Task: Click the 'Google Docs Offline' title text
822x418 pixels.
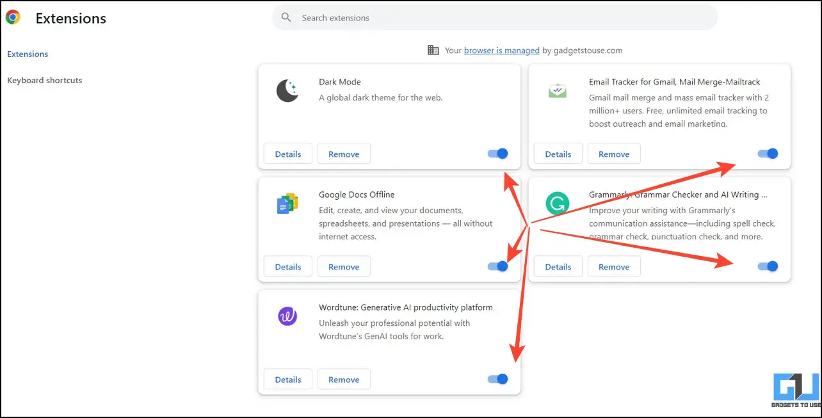Action: [x=357, y=195]
